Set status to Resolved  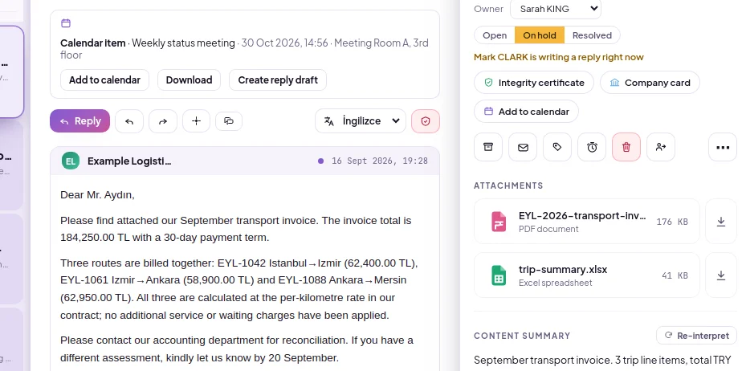click(592, 35)
